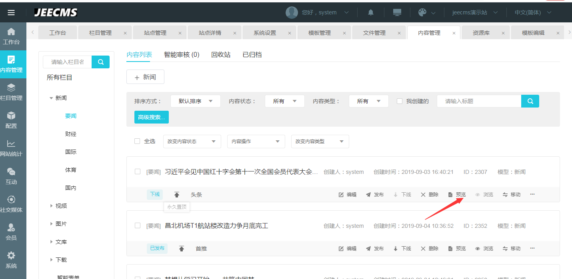Open the 改变内容类型 dropdown

(x=320, y=141)
